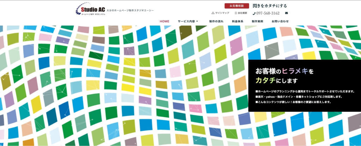Open the サイトマップ text link

[222, 13]
